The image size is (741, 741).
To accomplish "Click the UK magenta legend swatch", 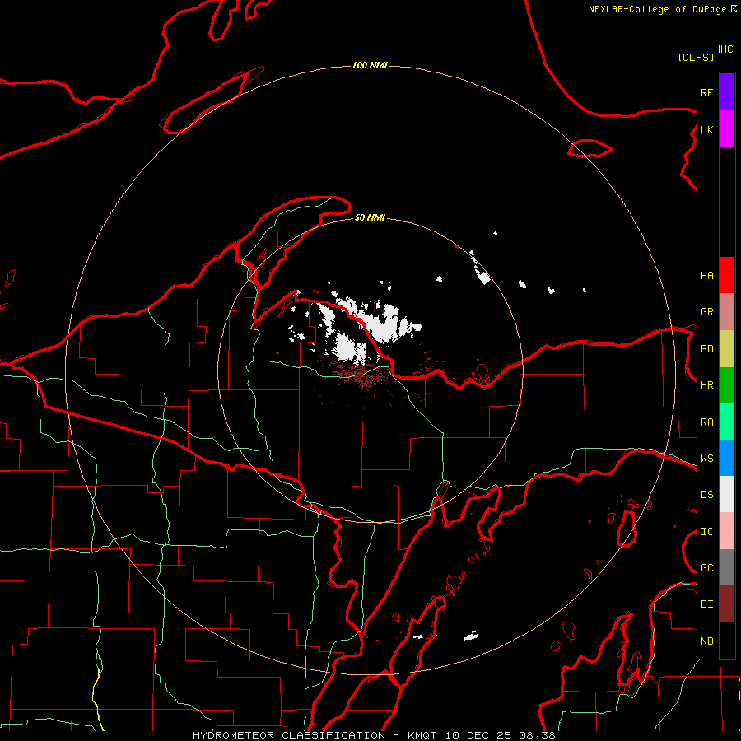I will (x=727, y=129).
